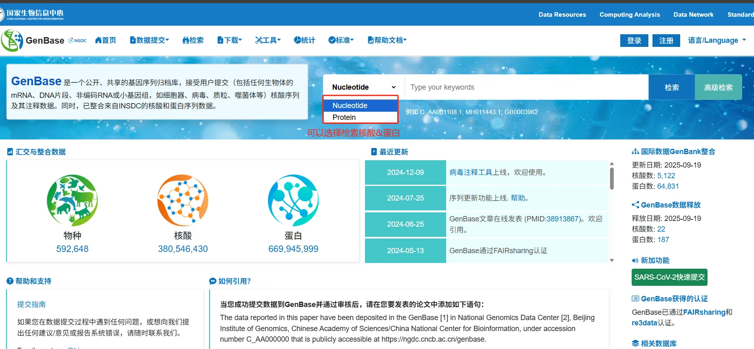The width and height of the screenshot is (754, 349).
Task: Open the 病毒注释工具 link
Action: click(471, 172)
